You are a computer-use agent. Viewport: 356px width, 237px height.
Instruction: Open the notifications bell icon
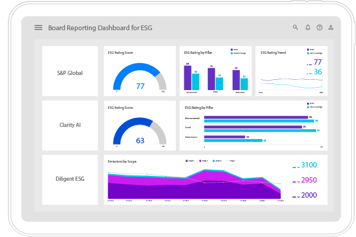click(x=308, y=27)
